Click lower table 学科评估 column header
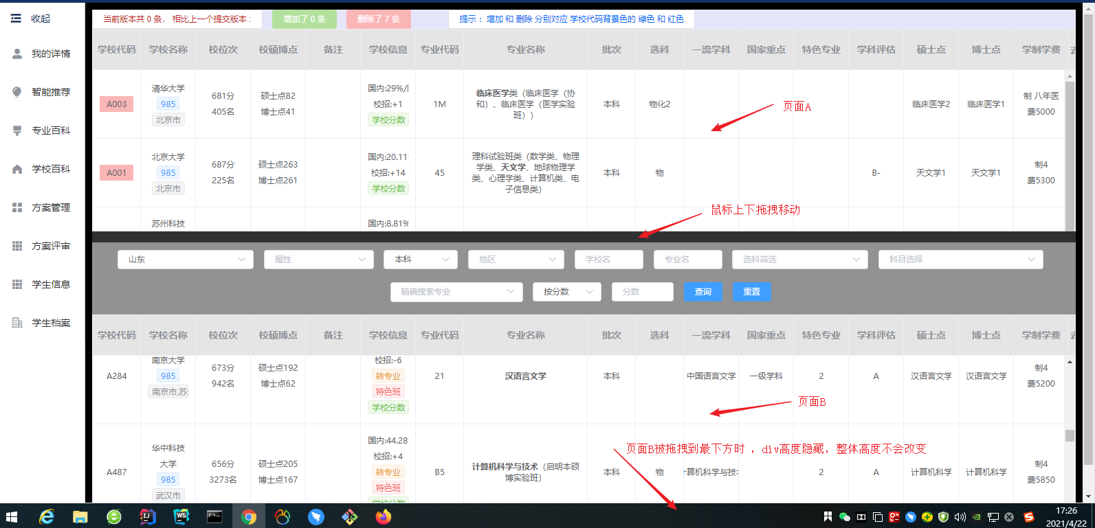Viewport: 1095px width, 528px height. [x=876, y=335]
